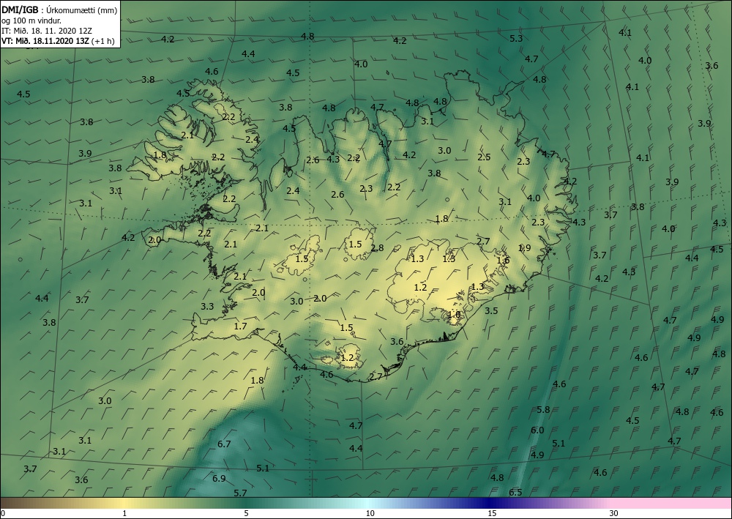Click the 6.0 precipitation value on the map

tap(537, 430)
